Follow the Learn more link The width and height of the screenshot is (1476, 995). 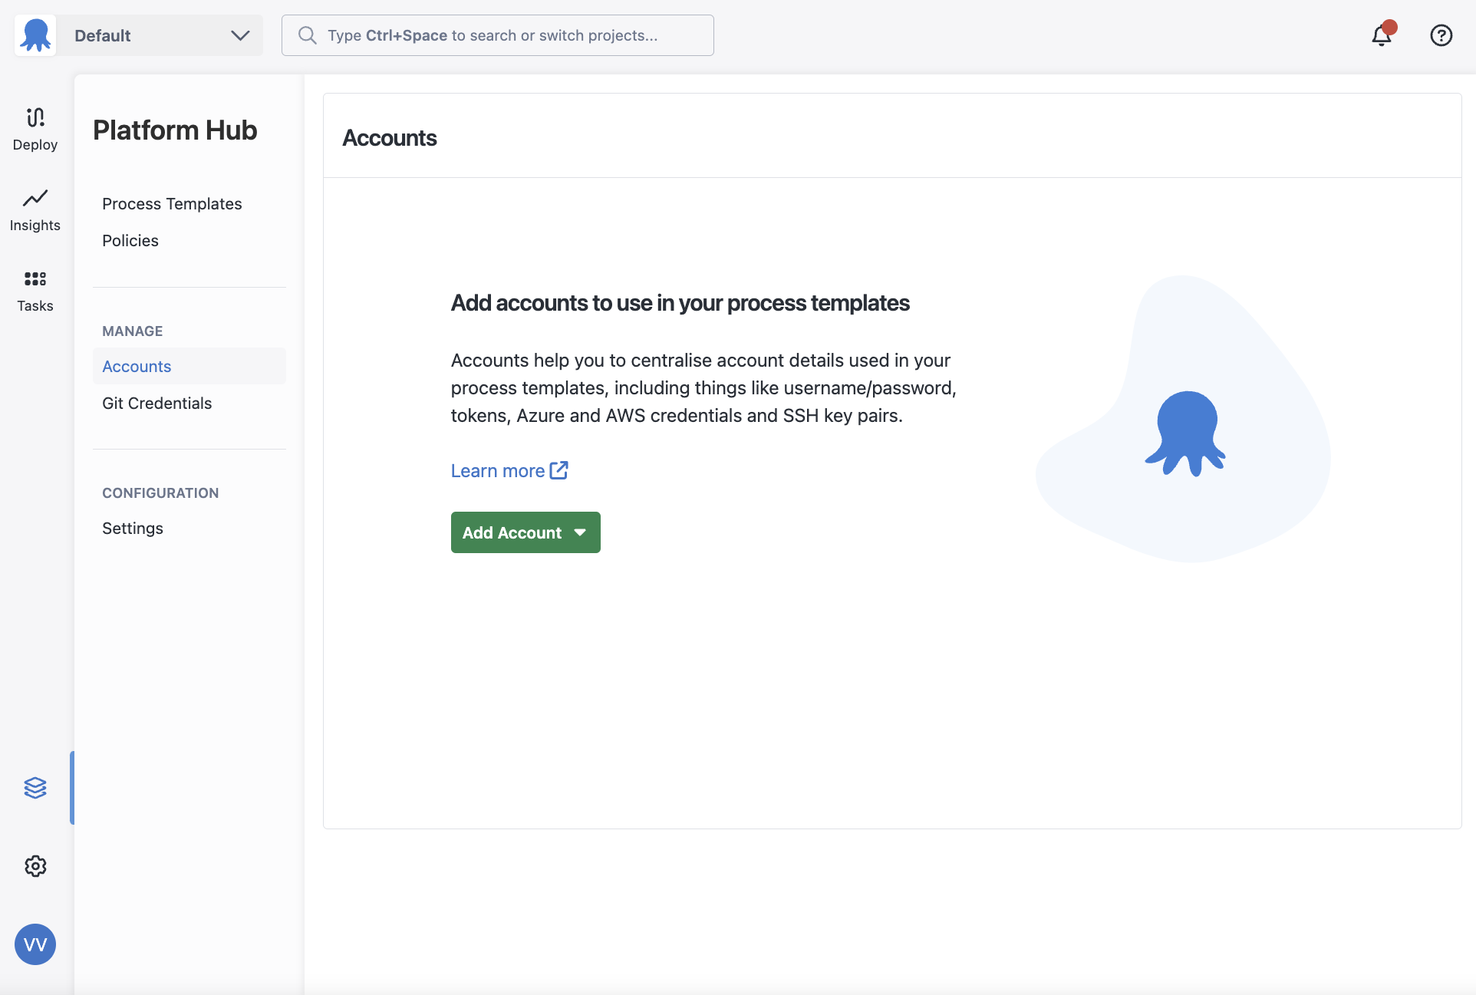(x=498, y=471)
